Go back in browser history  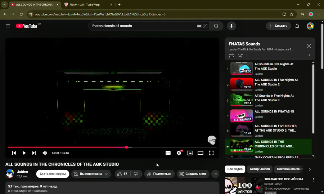coord(5,14)
